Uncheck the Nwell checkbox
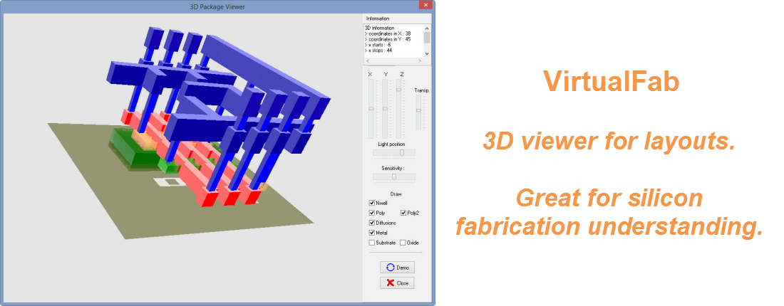784x306 pixels. click(x=372, y=203)
